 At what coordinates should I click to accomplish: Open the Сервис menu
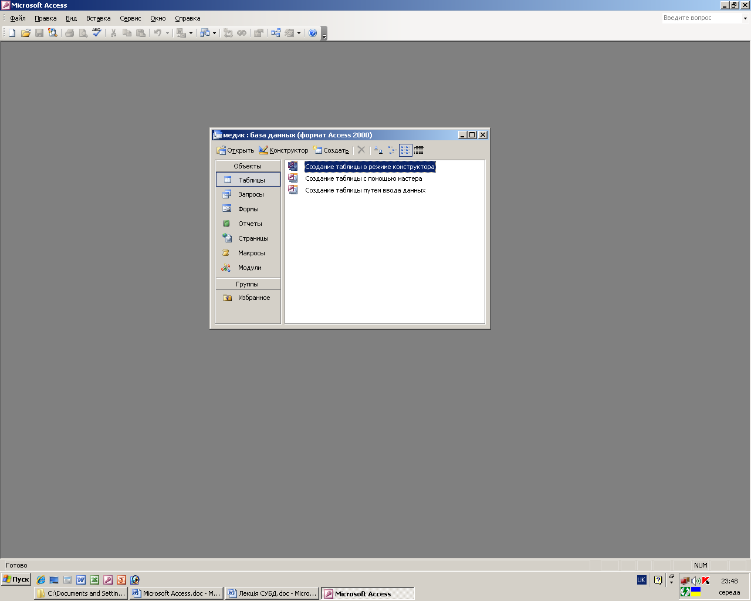(x=130, y=18)
